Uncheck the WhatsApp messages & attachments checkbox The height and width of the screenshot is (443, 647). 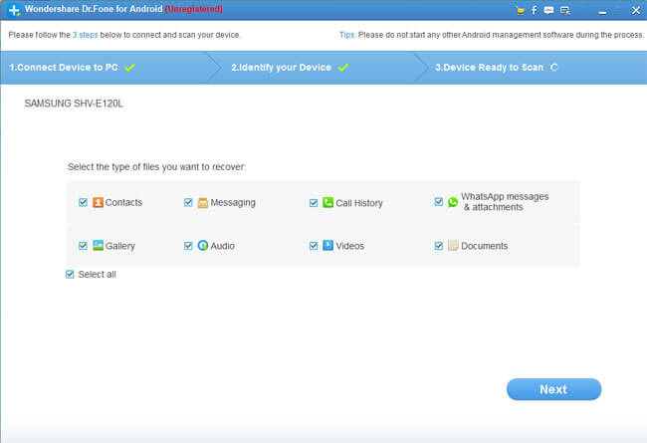[x=439, y=202]
